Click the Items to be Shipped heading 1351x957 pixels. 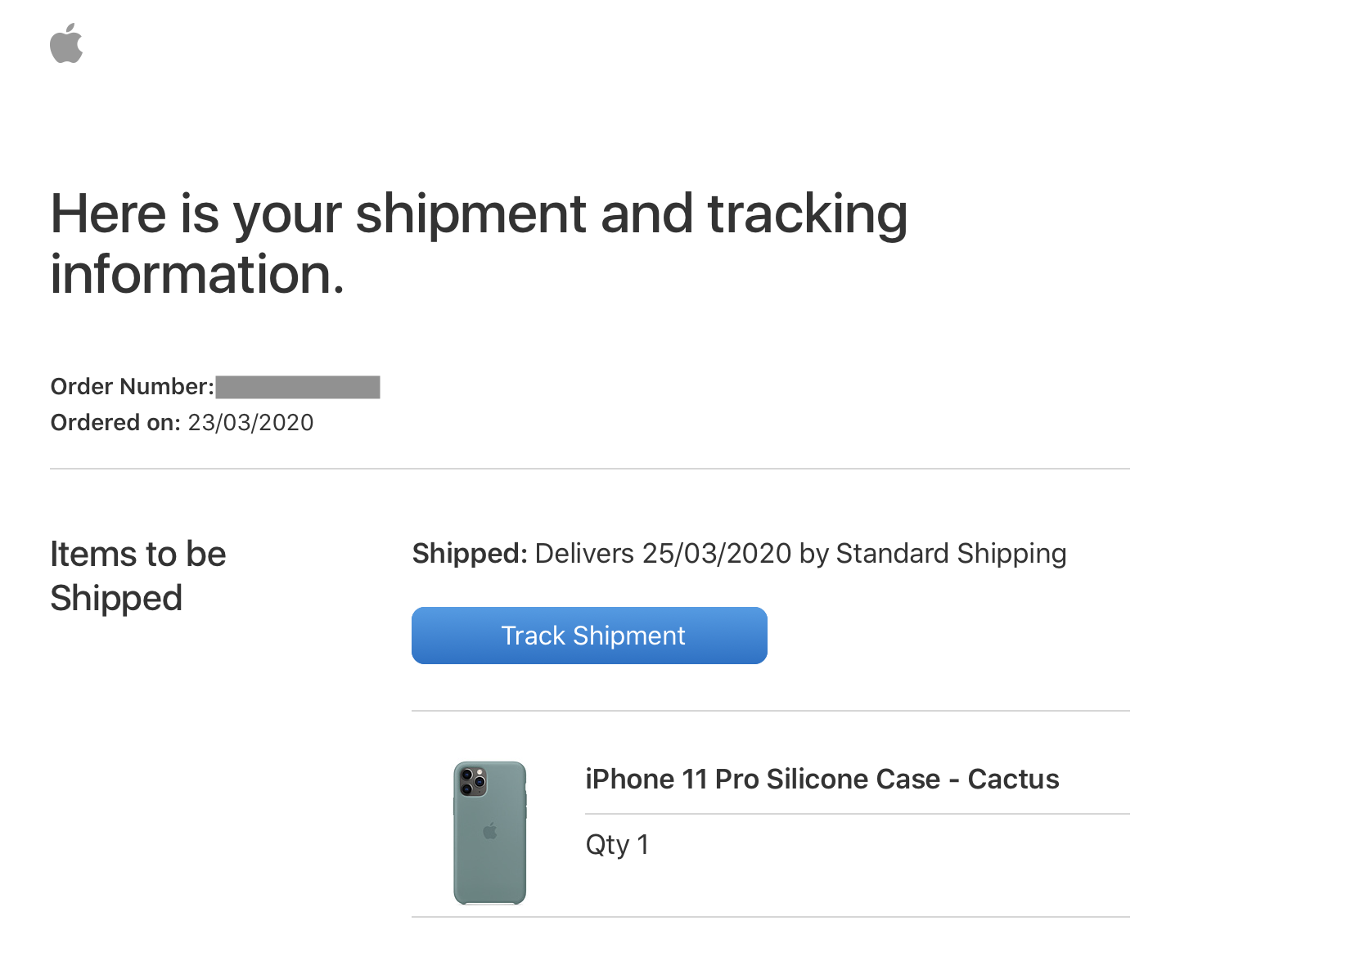pos(137,576)
